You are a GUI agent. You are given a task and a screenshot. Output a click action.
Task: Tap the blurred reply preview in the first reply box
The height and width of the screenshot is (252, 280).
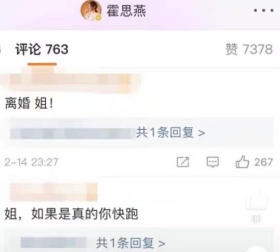pos(72,133)
